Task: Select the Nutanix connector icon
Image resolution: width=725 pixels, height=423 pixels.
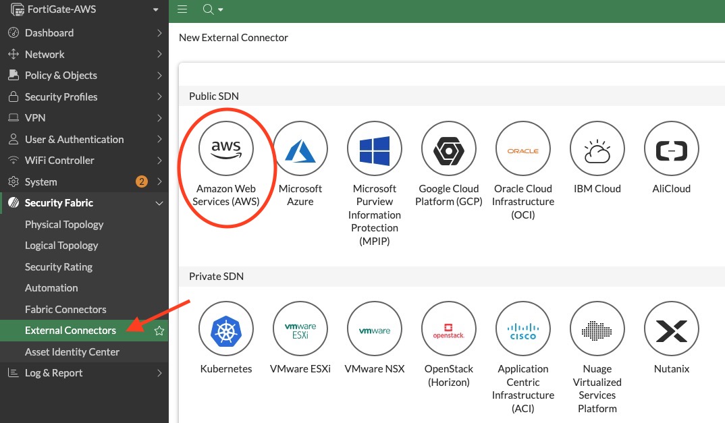Action: click(672, 329)
